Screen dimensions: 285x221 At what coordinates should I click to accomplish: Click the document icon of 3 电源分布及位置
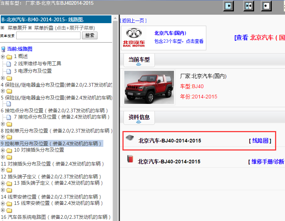click(x=8, y=71)
